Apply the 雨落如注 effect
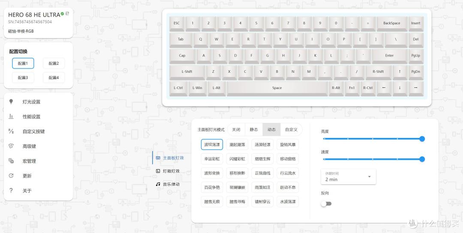This screenshot has height=233, width=463. pos(263,187)
